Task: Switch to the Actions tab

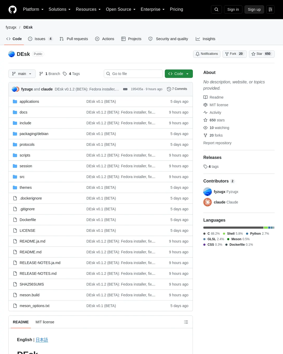Action: click(105, 39)
